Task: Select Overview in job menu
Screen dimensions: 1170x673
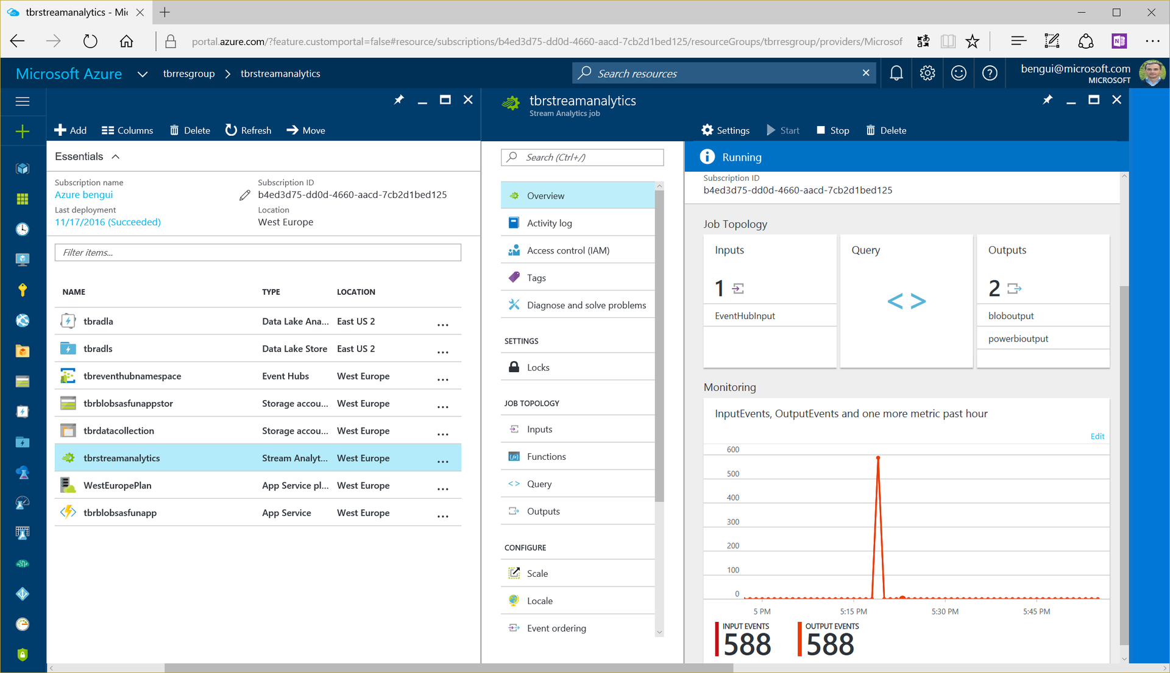Action: [578, 196]
